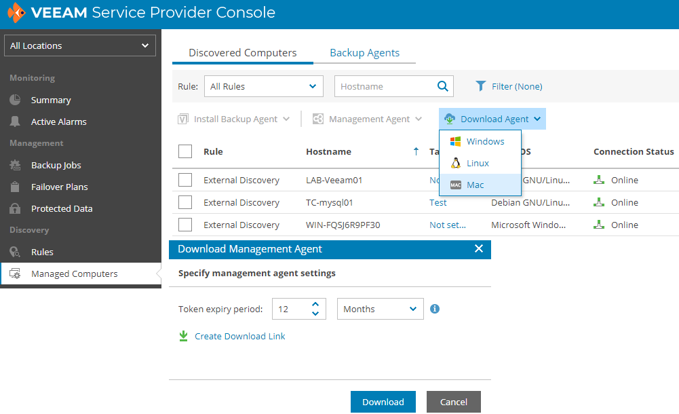
Task: Check the WIN-FQSJ6R9PF30 row checkbox
Action: click(x=185, y=225)
